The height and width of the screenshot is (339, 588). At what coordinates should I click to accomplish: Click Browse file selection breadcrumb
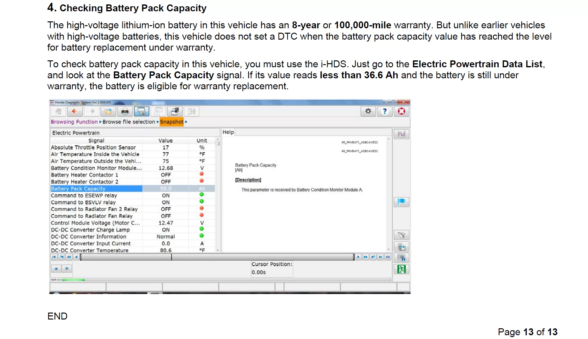[x=129, y=122]
